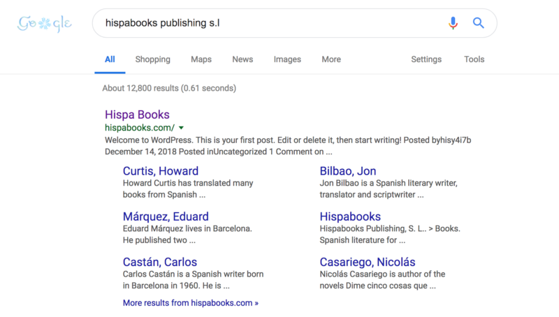Open the News tab
Screen dimensions: 559x317
tap(242, 59)
